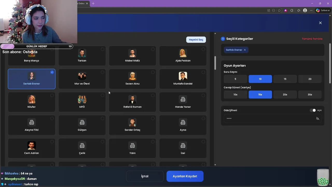Open the Copilot Sohbet et button
Viewport: 332px width, 187px height.
click(x=323, y=10)
